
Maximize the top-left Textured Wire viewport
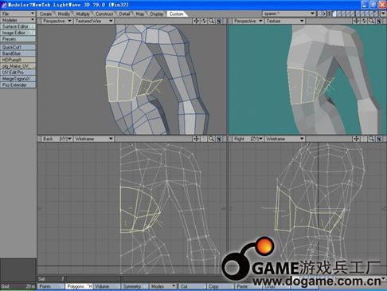(x=219, y=21)
